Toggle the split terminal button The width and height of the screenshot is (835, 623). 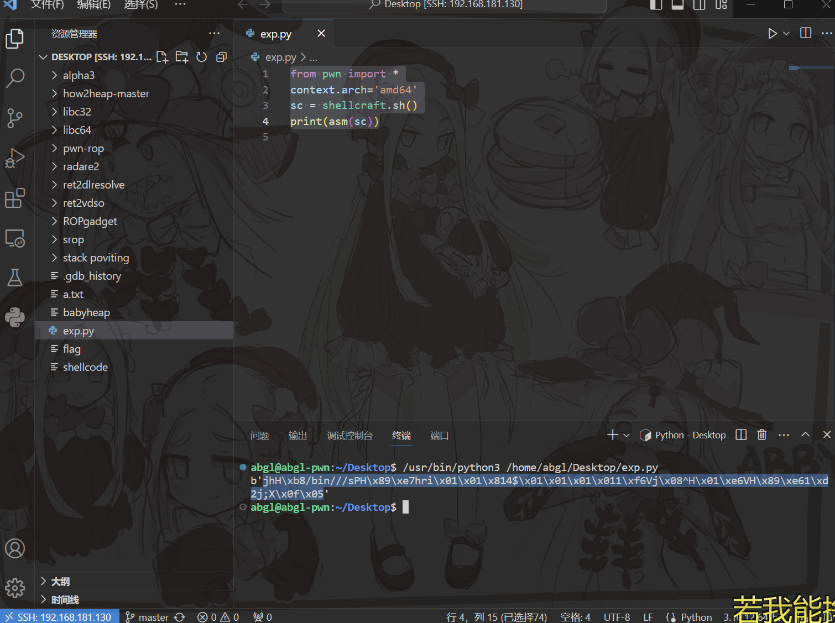point(741,435)
